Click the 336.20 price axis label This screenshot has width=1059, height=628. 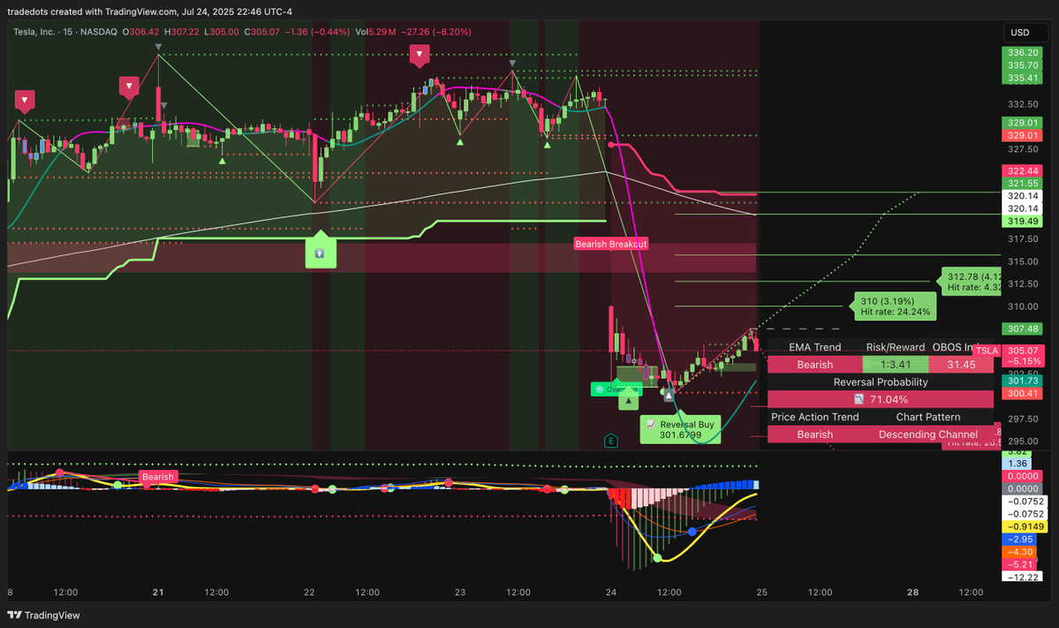coord(1023,53)
